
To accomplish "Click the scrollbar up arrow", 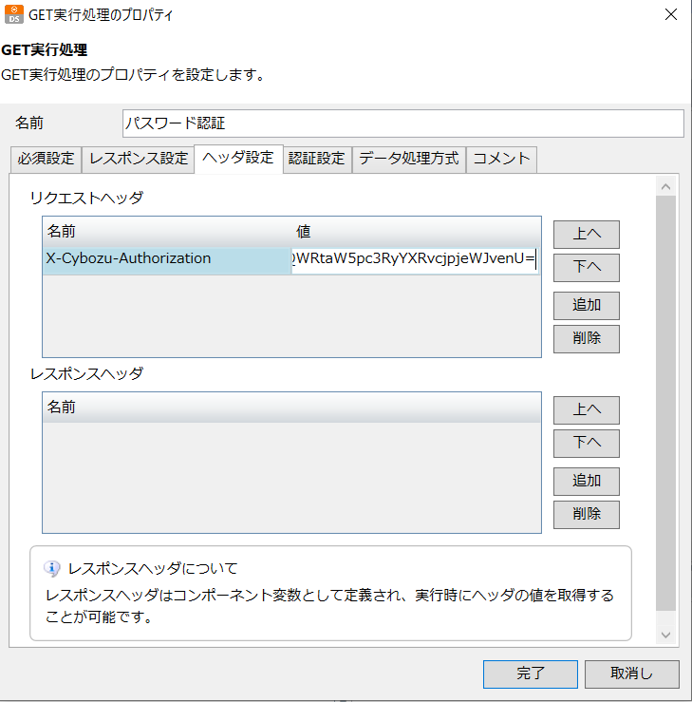I will click(x=665, y=186).
